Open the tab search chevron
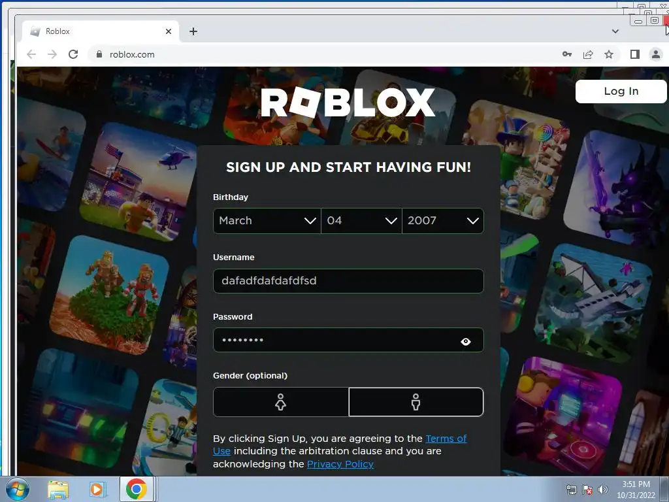 point(615,31)
